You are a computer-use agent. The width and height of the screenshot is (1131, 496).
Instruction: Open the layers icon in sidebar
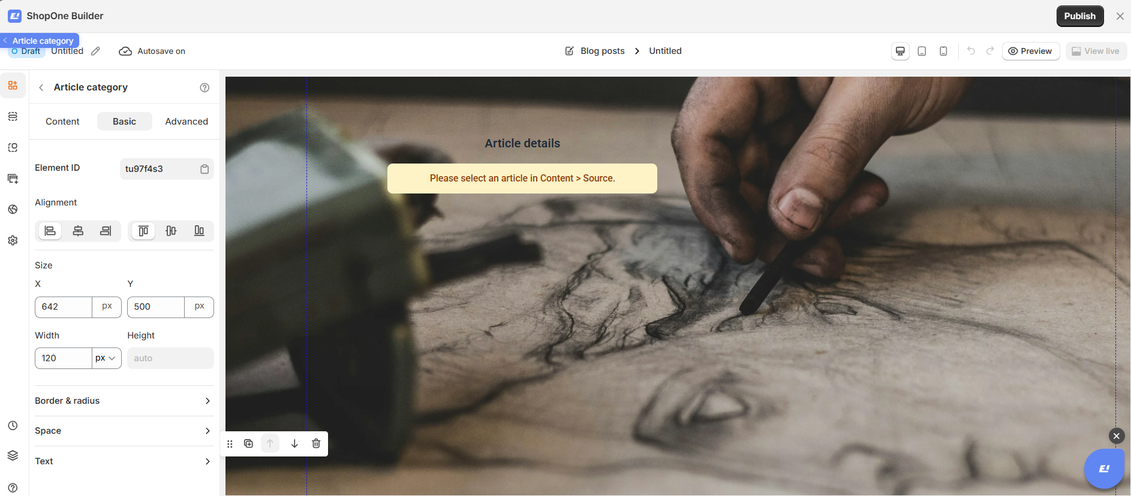(13, 455)
